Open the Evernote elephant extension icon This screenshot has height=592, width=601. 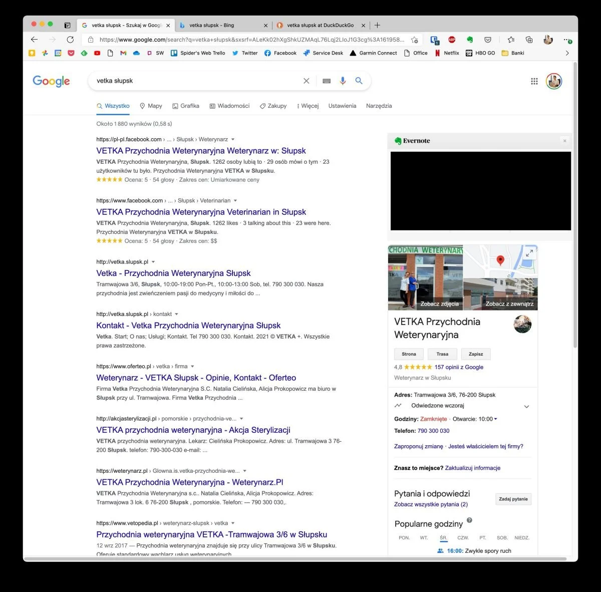pos(470,40)
